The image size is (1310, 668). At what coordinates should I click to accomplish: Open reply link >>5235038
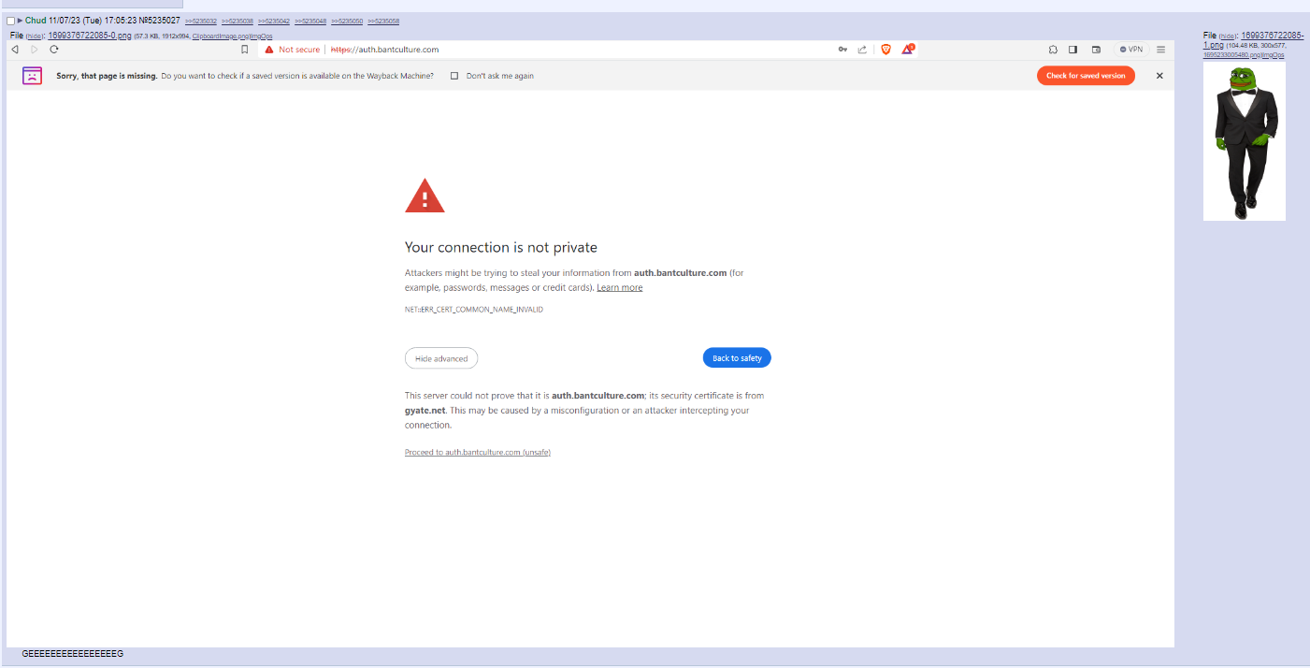[x=238, y=21]
